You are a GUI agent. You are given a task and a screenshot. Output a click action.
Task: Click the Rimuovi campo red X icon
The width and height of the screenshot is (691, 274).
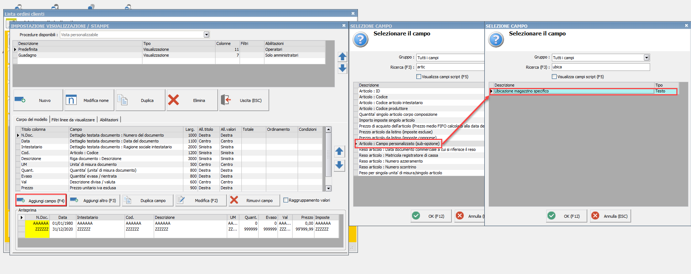tap(234, 200)
